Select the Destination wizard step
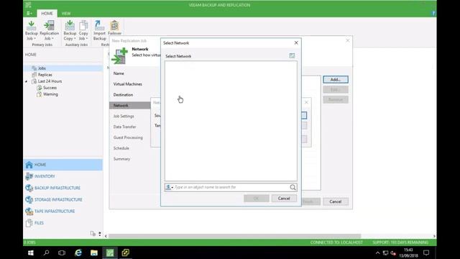 pyautogui.click(x=123, y=95)
